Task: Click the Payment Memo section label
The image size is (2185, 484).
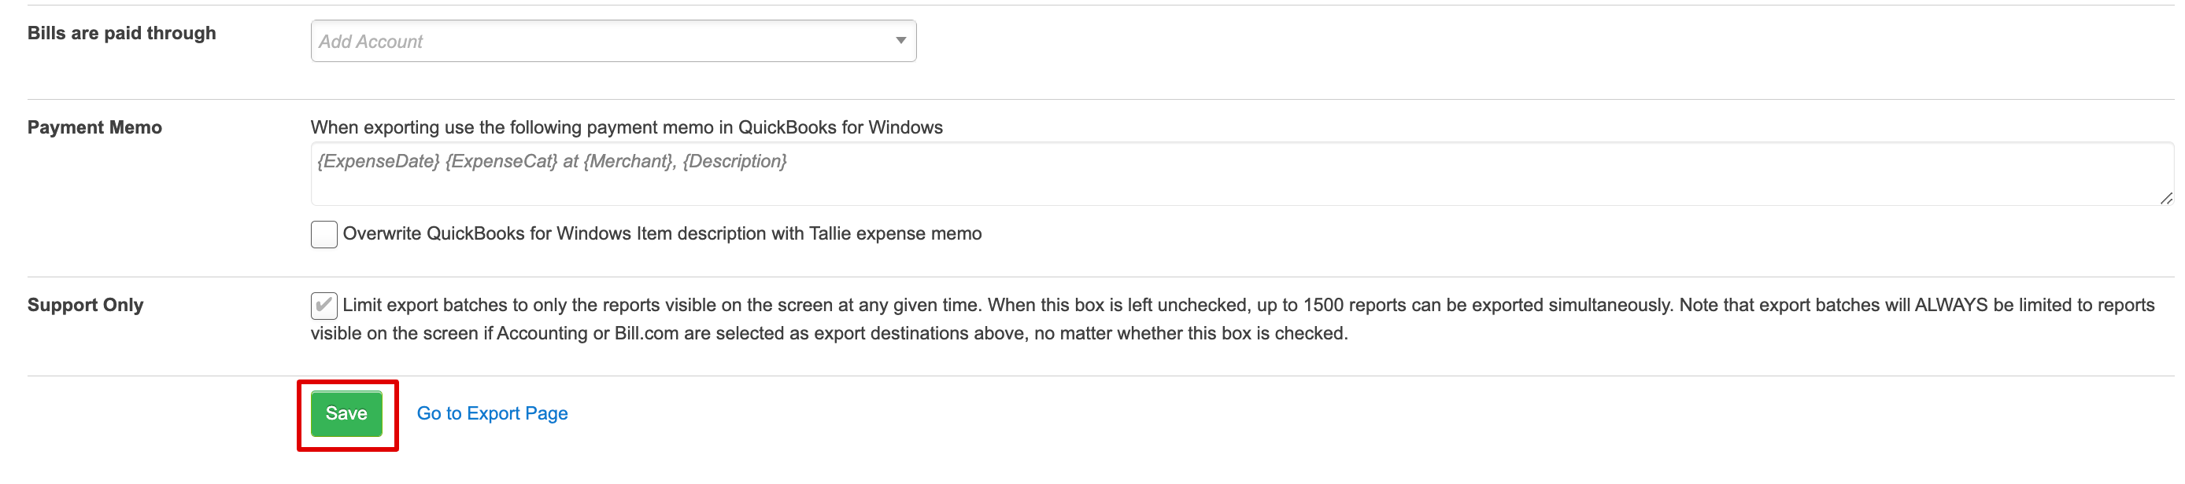Action: coord(94,127)
